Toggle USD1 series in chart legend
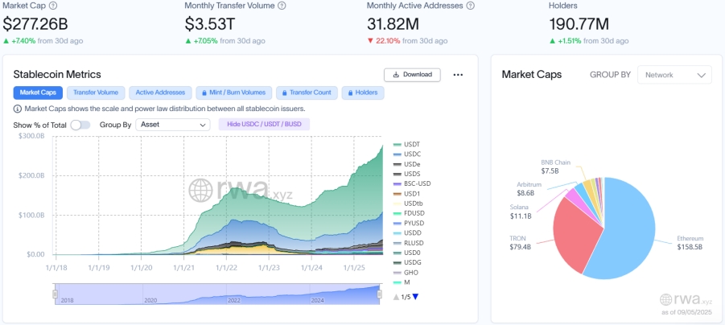Image resolution: width=725 pixels, height=325 pixels. coord(407,193)
